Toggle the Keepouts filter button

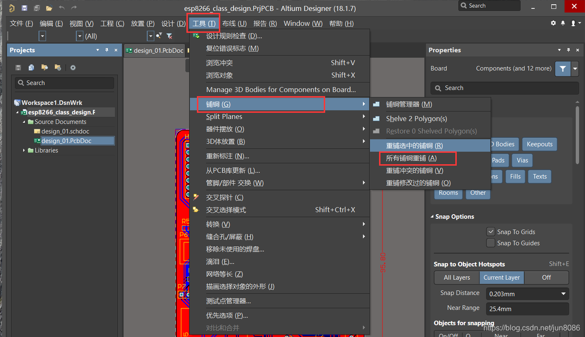tap(539, 144)
